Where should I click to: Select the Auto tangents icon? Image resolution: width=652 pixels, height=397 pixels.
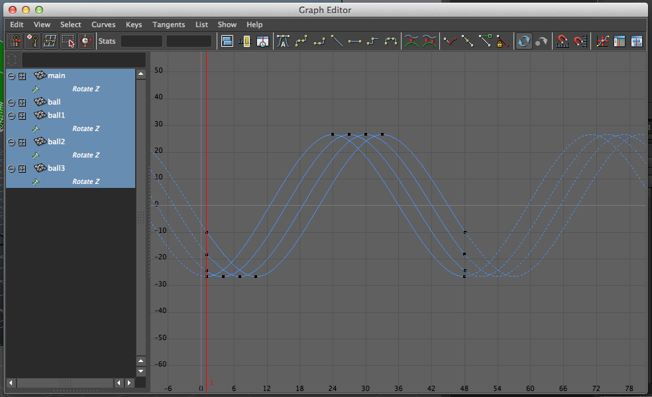tap(283, 40)
